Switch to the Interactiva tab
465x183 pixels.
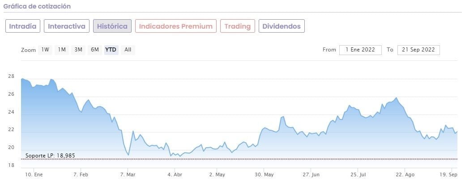click(x=67, y=26)
